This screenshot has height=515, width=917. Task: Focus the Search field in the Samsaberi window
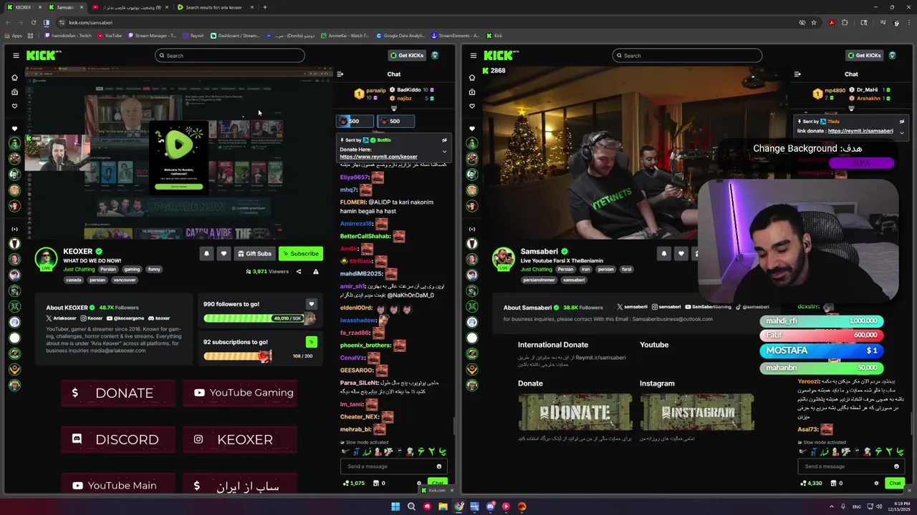coord(687,55)
